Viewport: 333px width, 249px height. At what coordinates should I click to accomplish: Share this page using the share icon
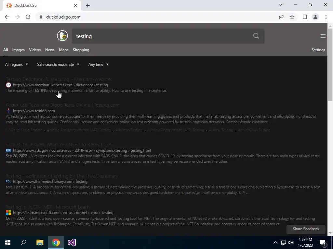pyautogui.click(x=282, y=17)
